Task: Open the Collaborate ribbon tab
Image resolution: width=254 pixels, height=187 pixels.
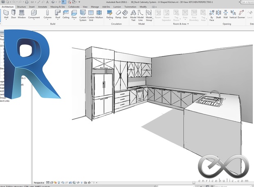Action: pyautogui.click(x=74, y=7)
